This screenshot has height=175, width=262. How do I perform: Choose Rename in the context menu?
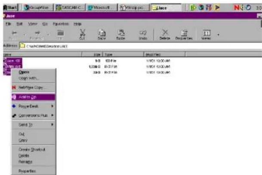point(34,162)
